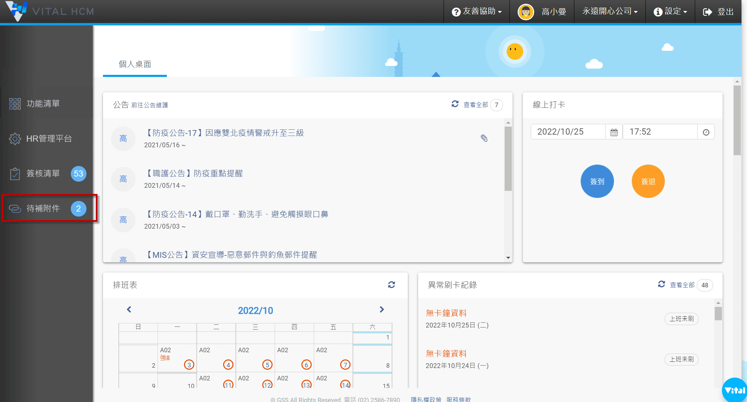
Task: Follow the 前往公告維護 link
Action: 150,105
